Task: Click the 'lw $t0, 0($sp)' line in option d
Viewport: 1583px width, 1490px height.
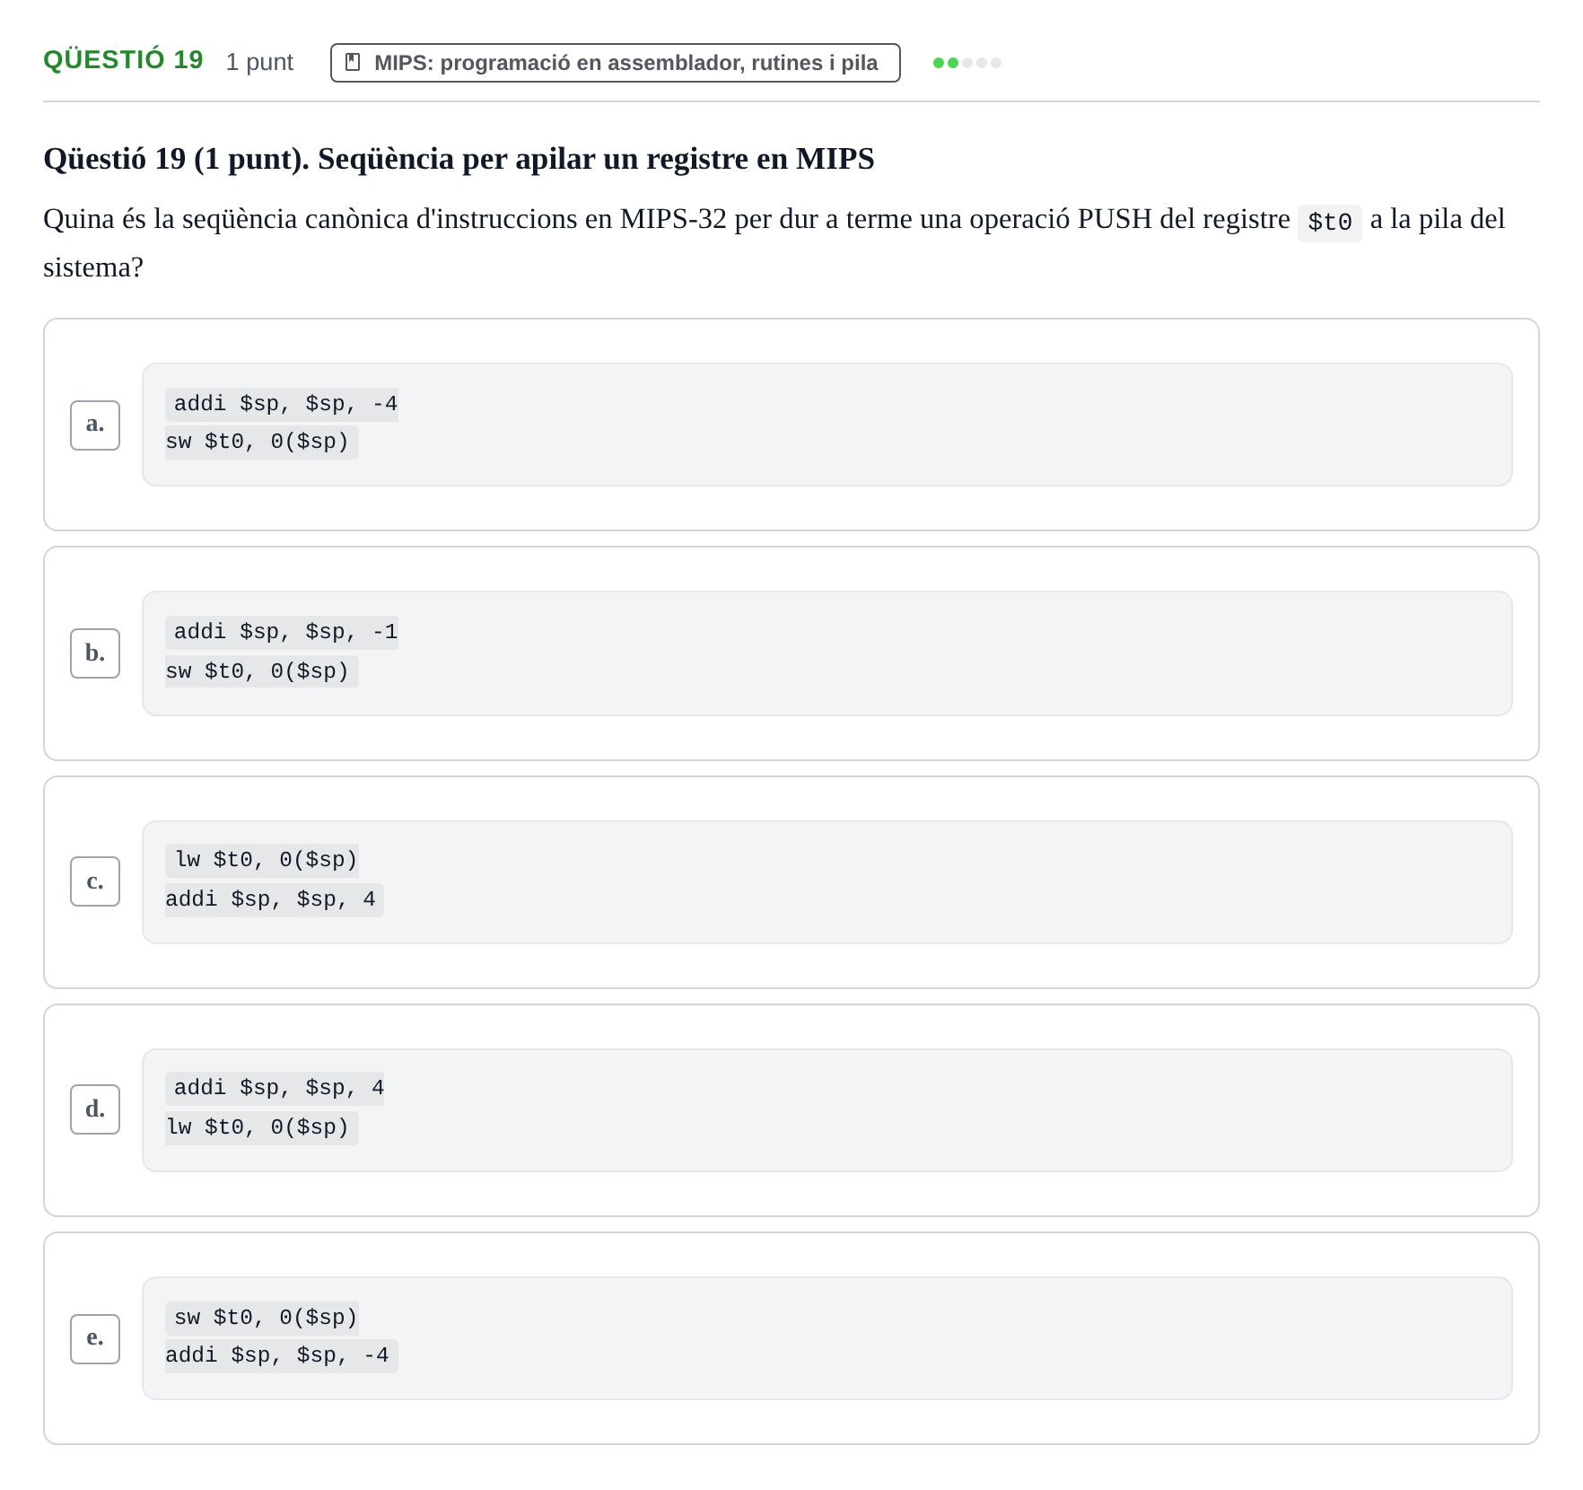Action: (x=261, y=1127)
